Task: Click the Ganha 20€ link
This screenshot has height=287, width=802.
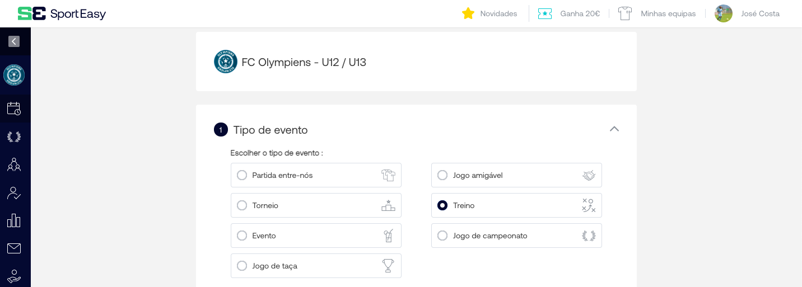Action: point(569,13)
